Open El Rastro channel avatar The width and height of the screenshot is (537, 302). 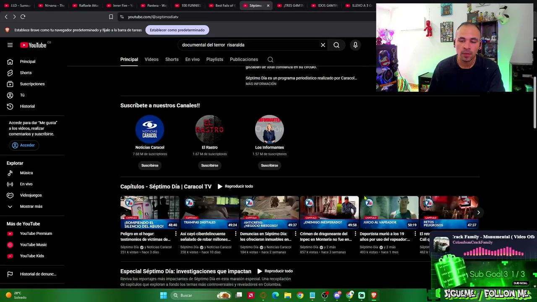pos(210,129)
